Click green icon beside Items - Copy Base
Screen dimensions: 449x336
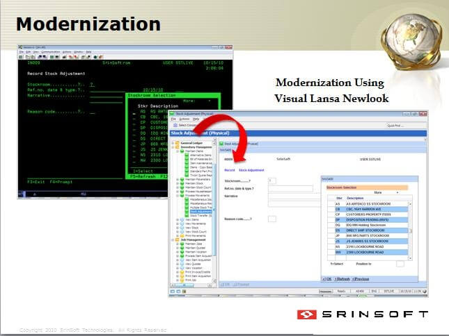[187, 167]
